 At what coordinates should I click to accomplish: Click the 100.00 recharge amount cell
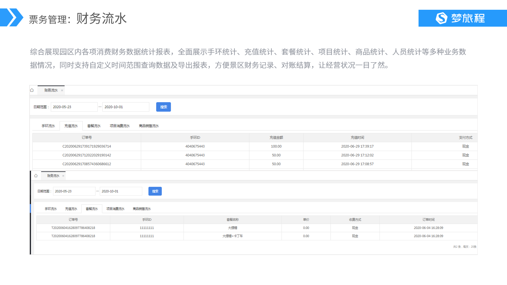pyautogui.click(x=276, y=146)
